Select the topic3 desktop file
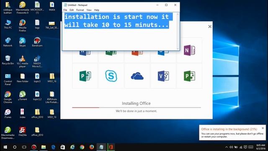 tap(37, 78)
